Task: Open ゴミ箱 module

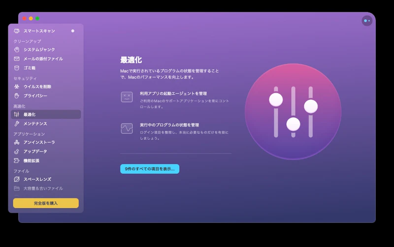Action: click(x=46, y=68)
